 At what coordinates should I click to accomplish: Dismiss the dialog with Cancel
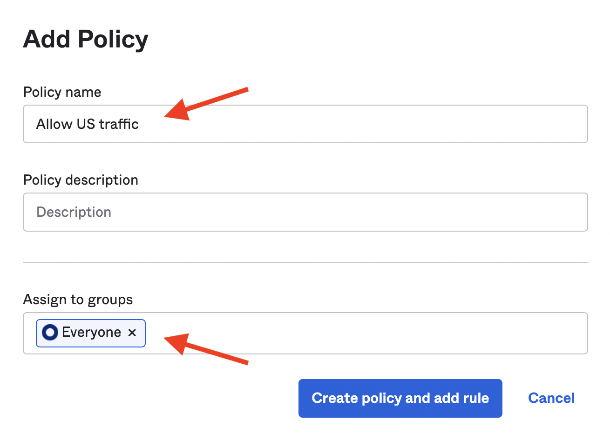coord(551,398)
